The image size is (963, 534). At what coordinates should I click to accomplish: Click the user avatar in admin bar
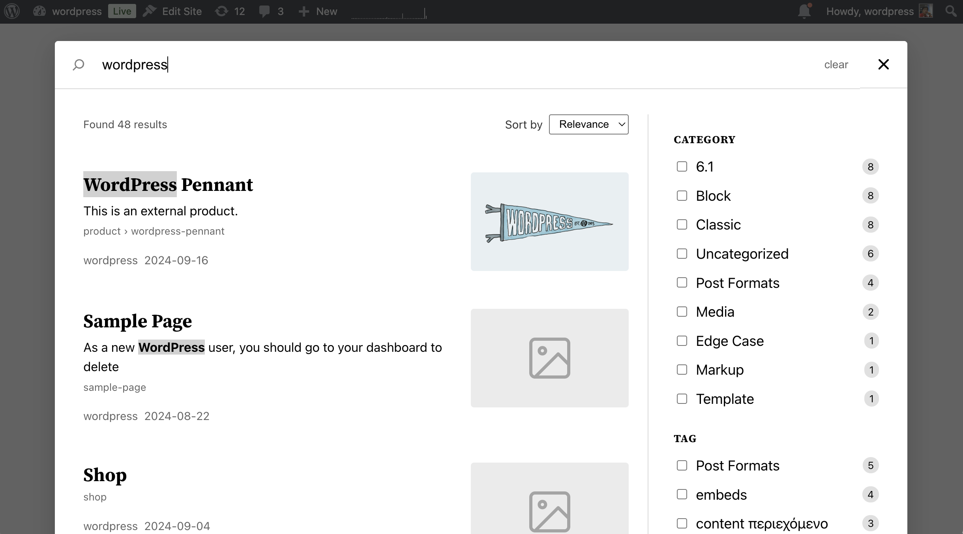(x=926, y=11)
